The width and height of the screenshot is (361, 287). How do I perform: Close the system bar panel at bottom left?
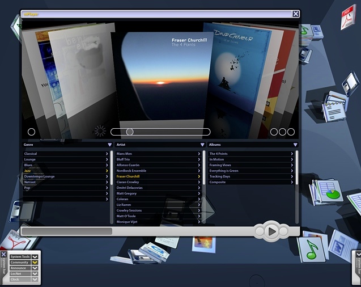pos(3,254)
